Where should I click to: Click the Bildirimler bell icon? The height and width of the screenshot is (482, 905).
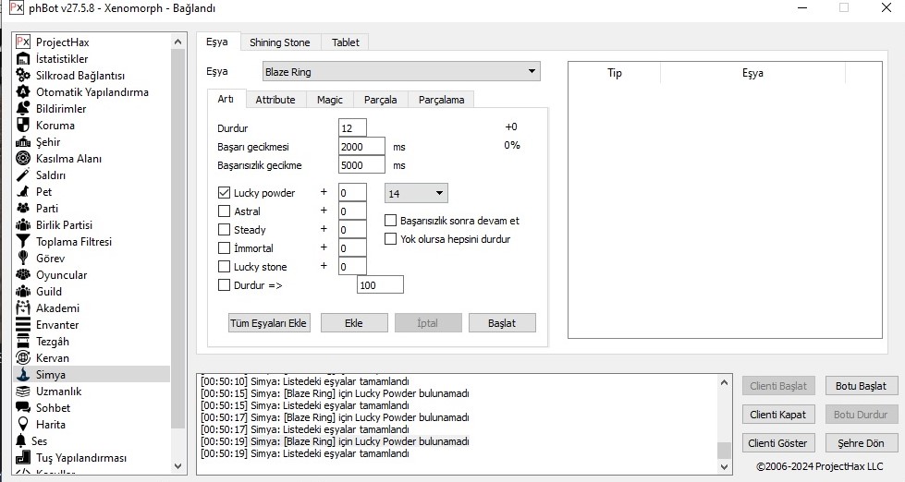[x=23, y=108]
